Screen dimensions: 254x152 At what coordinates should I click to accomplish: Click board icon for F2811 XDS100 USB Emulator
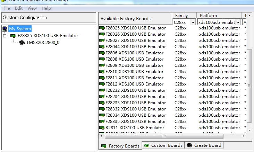coord(102,78)
